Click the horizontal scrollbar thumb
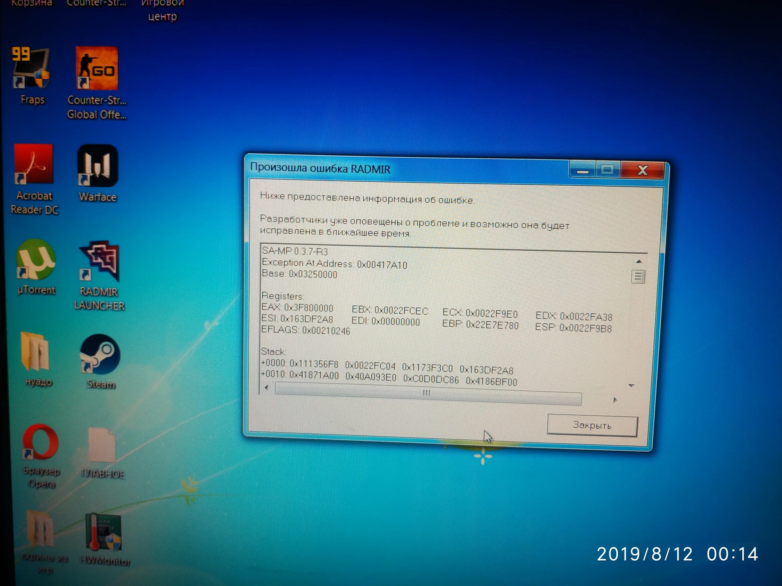The height and width of the screenshot is (586, 782). (x=427, y=394)
